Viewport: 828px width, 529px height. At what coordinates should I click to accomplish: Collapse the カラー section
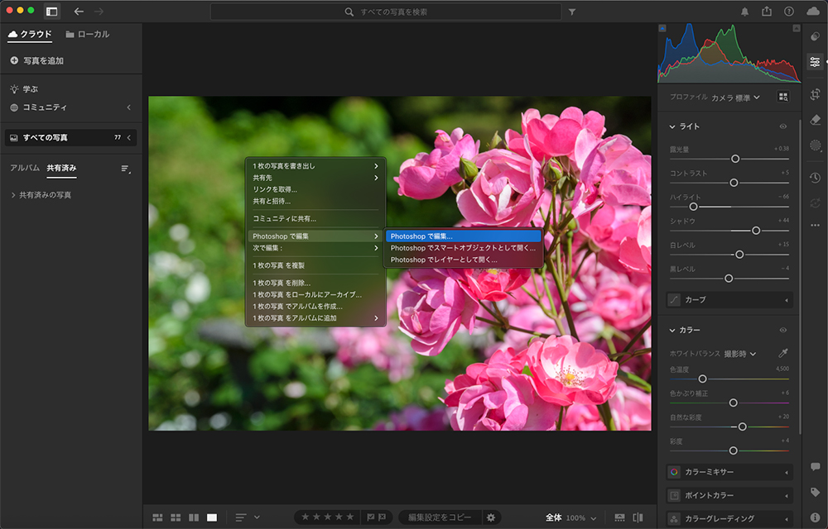pos(672,330)
